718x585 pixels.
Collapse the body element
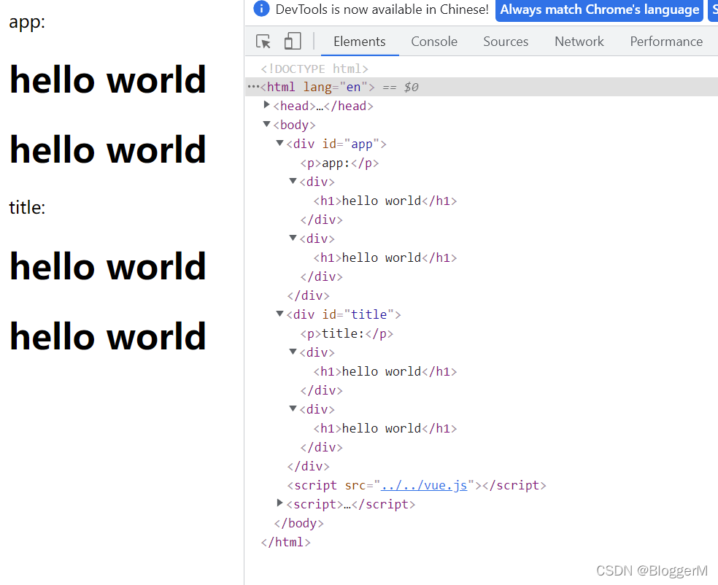click(x=266, y=124)
